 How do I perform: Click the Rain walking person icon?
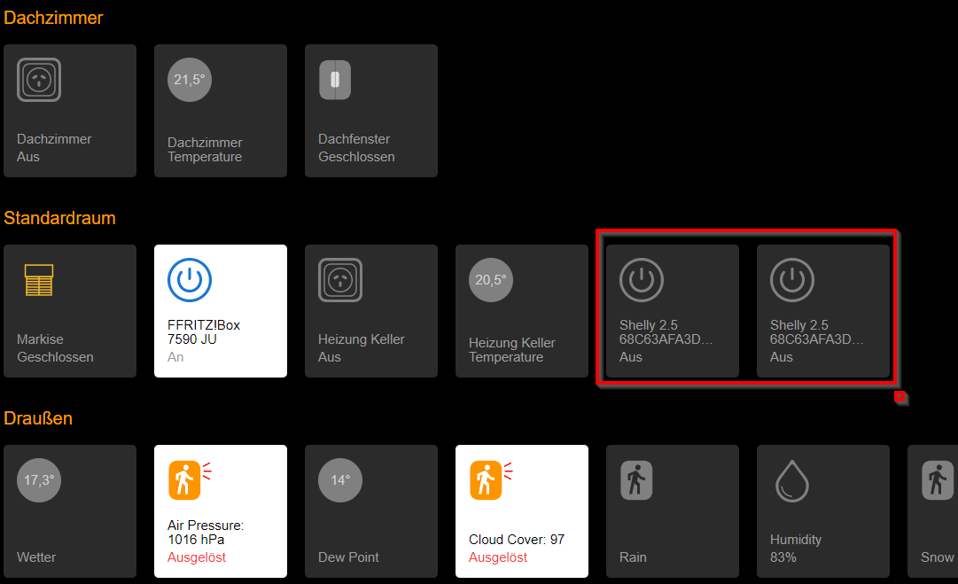click(636, 480)
